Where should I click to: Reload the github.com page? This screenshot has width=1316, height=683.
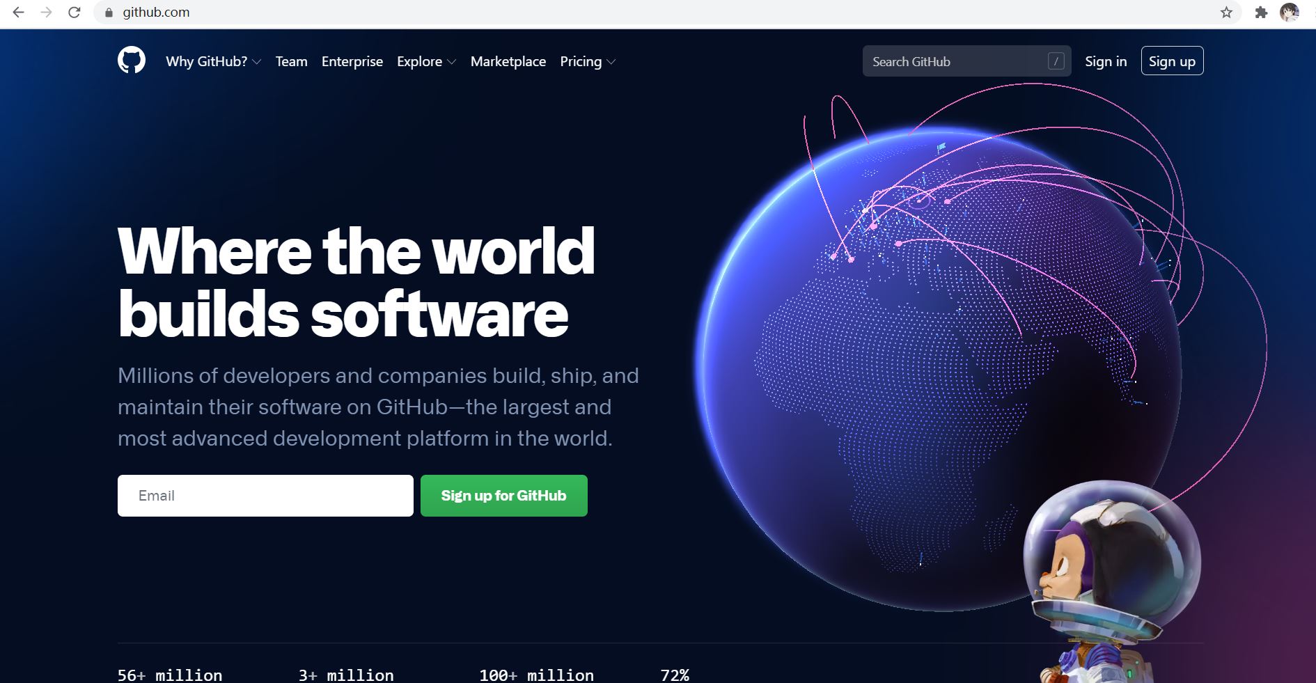[x=75, y=13]
